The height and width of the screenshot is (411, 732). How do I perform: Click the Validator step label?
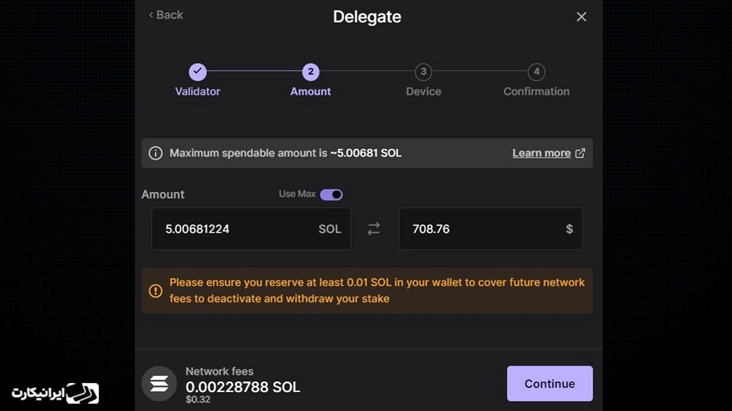(198, 91)
